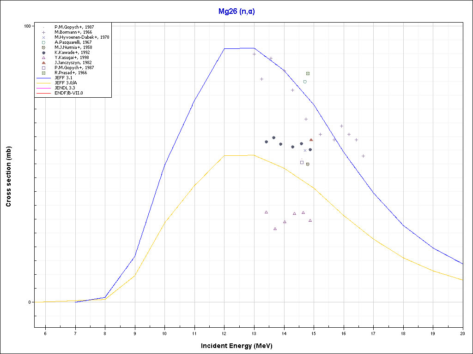Select the JEFF 3.0/A legend text label
The height and width of the screenshot is (354, 473).
click(x=66, y=83)
